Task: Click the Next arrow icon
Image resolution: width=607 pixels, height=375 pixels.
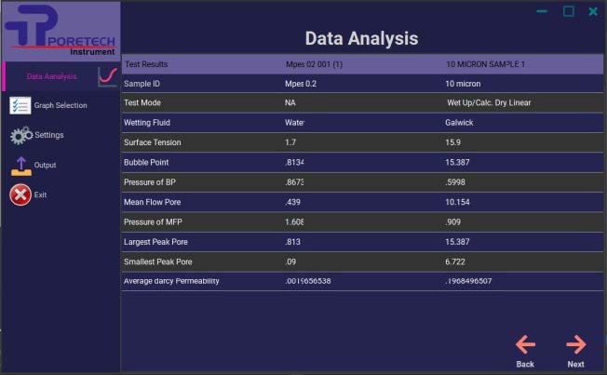Action: [575, 345]
